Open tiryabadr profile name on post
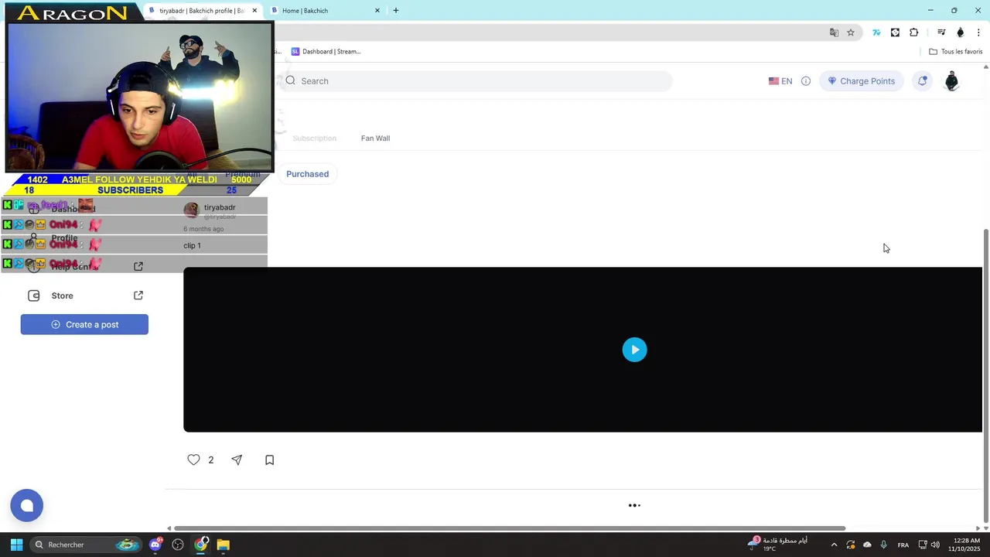 220,207
